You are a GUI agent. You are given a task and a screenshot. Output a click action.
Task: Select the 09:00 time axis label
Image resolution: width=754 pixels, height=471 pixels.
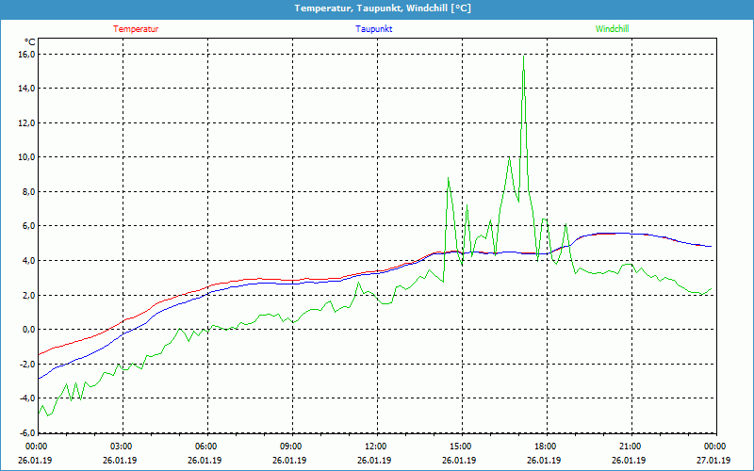pos(291,447)
